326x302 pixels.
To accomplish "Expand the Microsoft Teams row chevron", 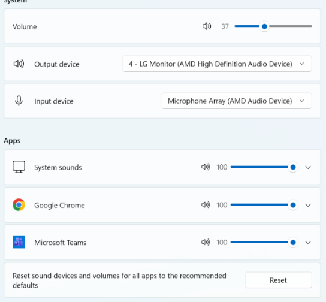I will click(308, 243).
